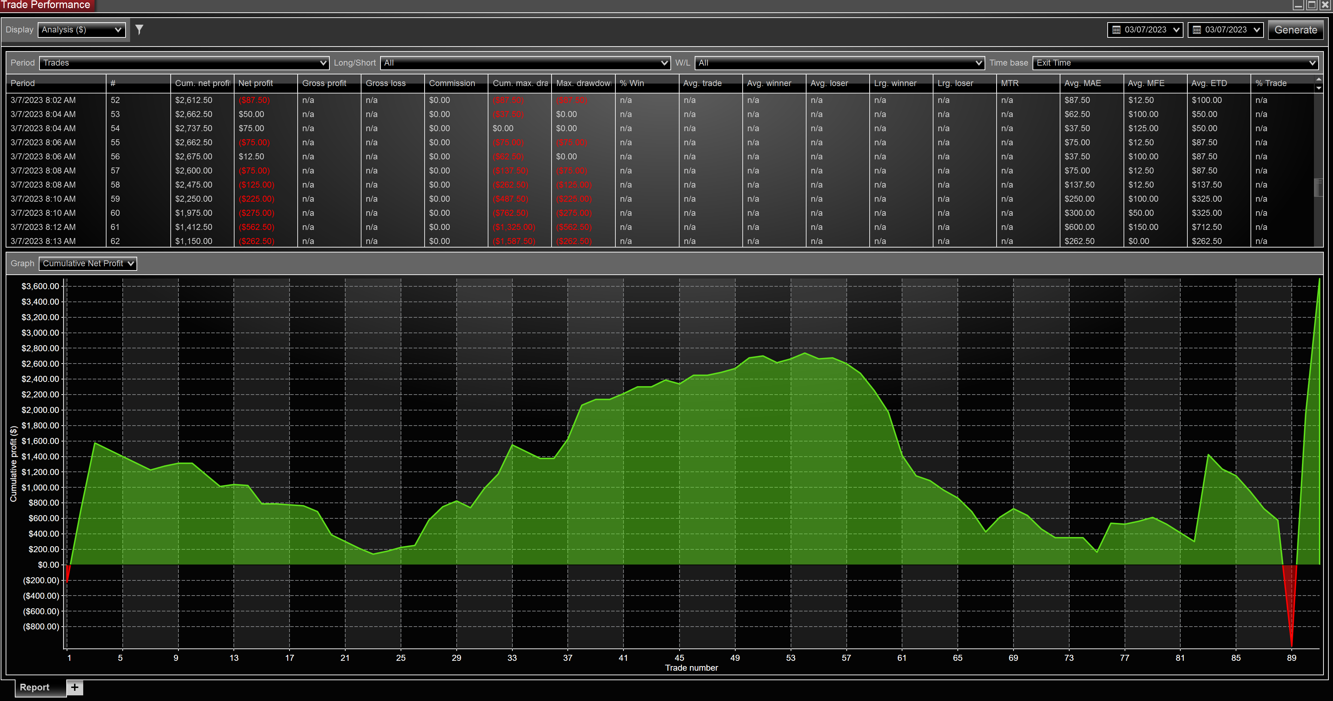The width and height of the screenshot is (1333, 701).
Task: Open the W/L All dropdown
Action: 839,63
